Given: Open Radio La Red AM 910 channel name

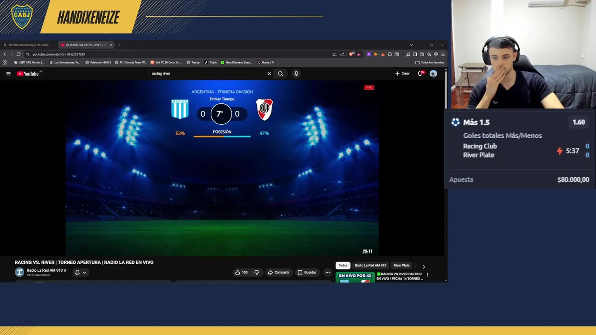Looking at the screenshot, I should (x=45, y=270).
